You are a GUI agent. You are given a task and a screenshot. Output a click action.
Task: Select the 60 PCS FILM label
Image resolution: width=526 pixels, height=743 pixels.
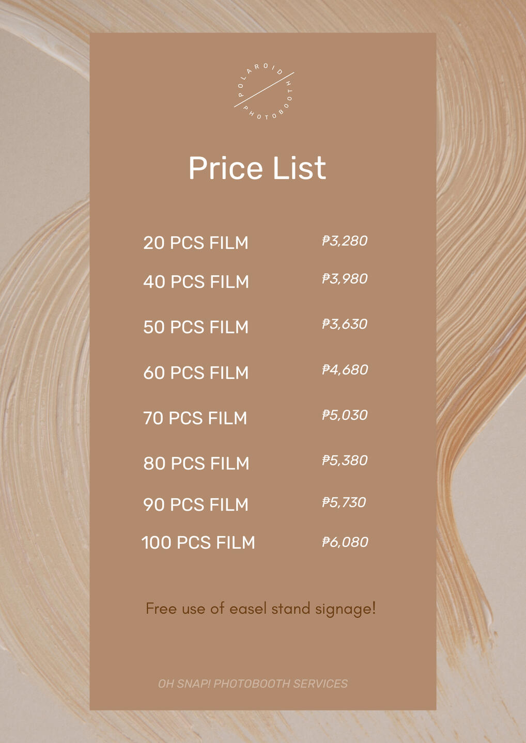coord(196,372)
